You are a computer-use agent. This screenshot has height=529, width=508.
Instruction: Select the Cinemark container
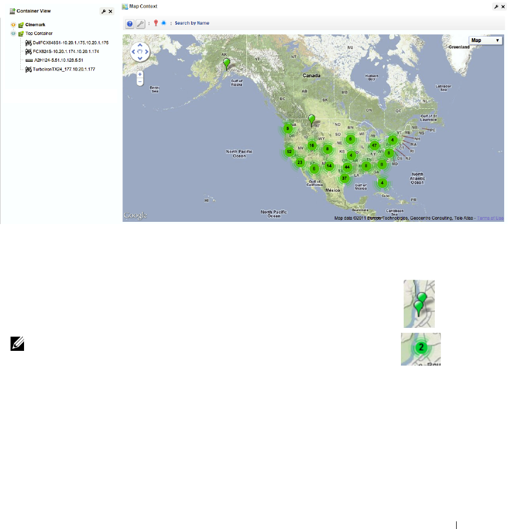pos(35,25)
